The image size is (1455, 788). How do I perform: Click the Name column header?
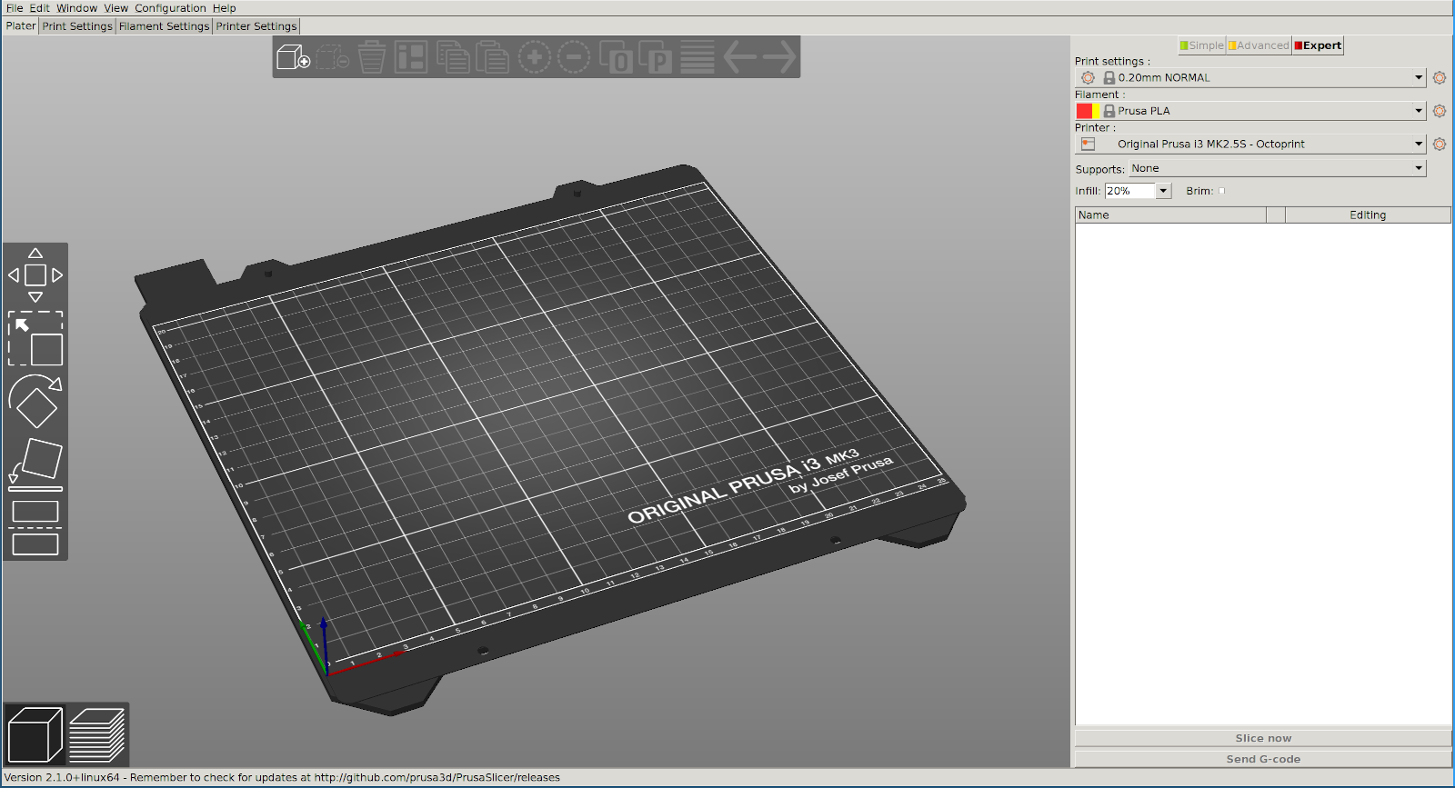pyautogui.click(x=1171, y=215)
